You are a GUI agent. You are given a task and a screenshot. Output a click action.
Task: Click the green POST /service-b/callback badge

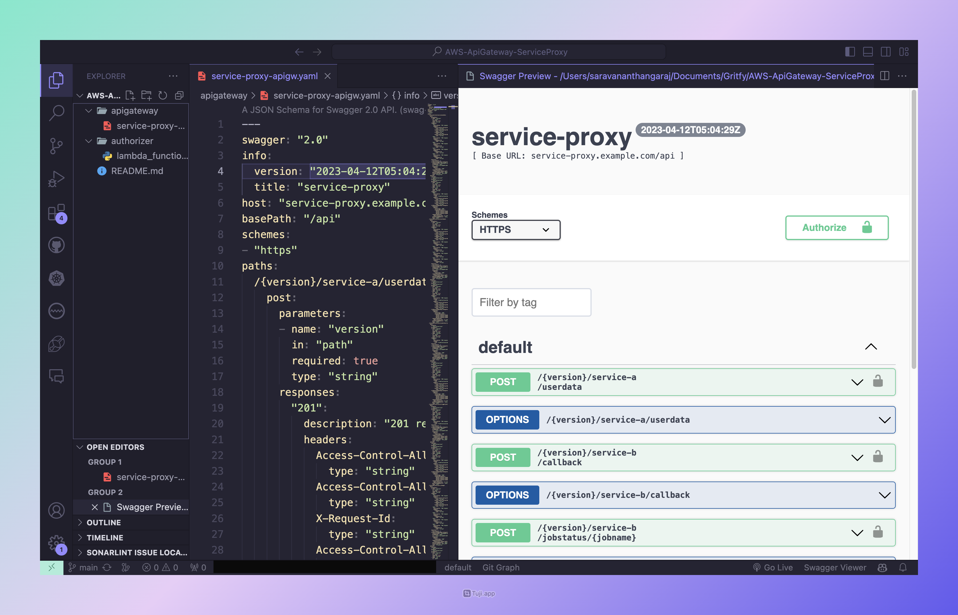(x=503, y=457)
